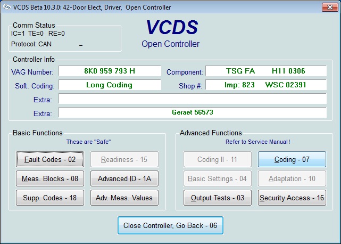Click the Coding II - 11 button
Screen dimensions: 341x244
[217, 159]
